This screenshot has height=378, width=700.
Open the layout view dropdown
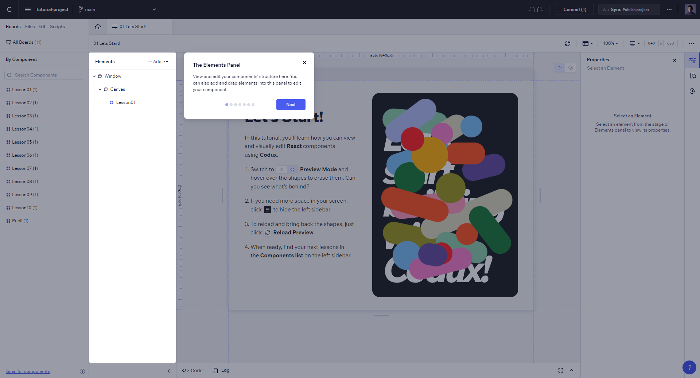click(588, 43)
